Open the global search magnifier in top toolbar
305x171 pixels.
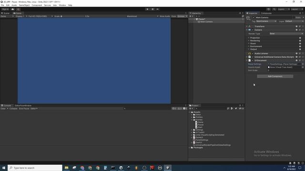[x=274, y=9]
